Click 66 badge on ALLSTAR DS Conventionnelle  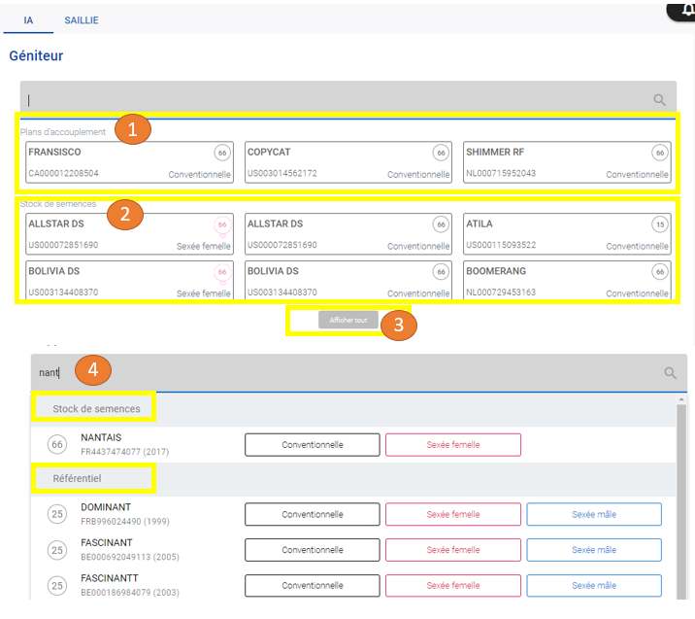[441, 224]
